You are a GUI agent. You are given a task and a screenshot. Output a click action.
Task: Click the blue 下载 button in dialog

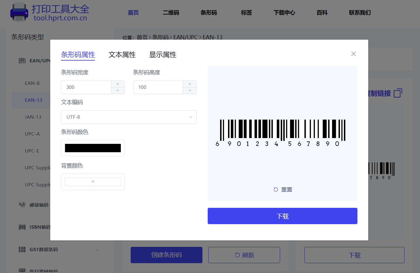click(x=283, y=216)
